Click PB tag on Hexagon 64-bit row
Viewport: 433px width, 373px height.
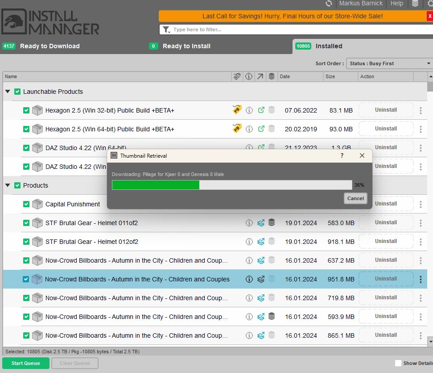coord(237,129)
